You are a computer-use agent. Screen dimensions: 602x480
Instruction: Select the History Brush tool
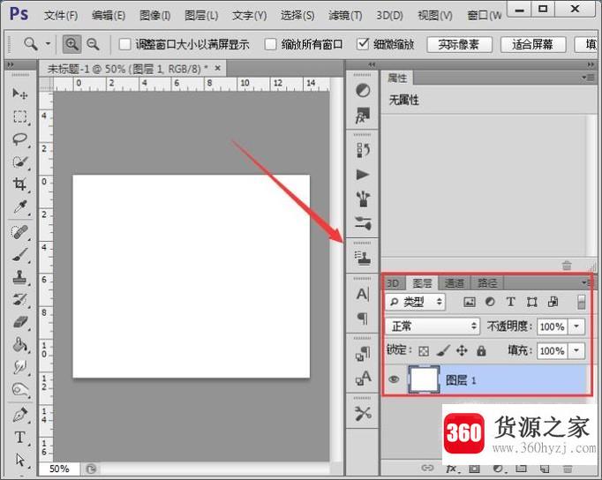(20, 300)
